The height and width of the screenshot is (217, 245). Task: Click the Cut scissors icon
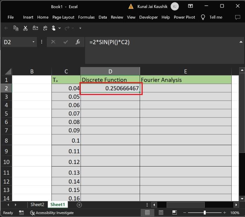pyautogui.click(x=25, y=28)
